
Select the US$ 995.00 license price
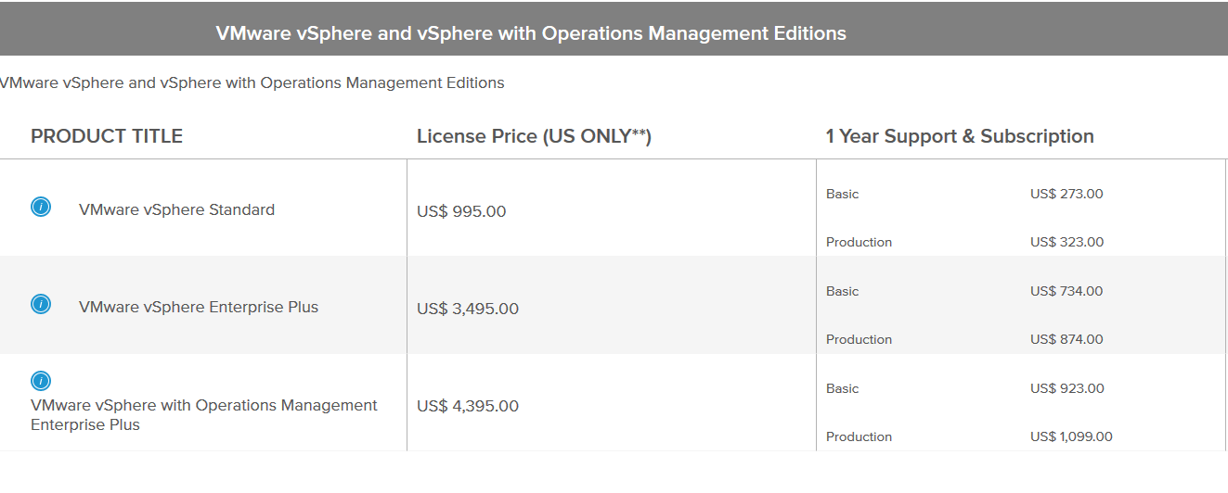(461, 211)
